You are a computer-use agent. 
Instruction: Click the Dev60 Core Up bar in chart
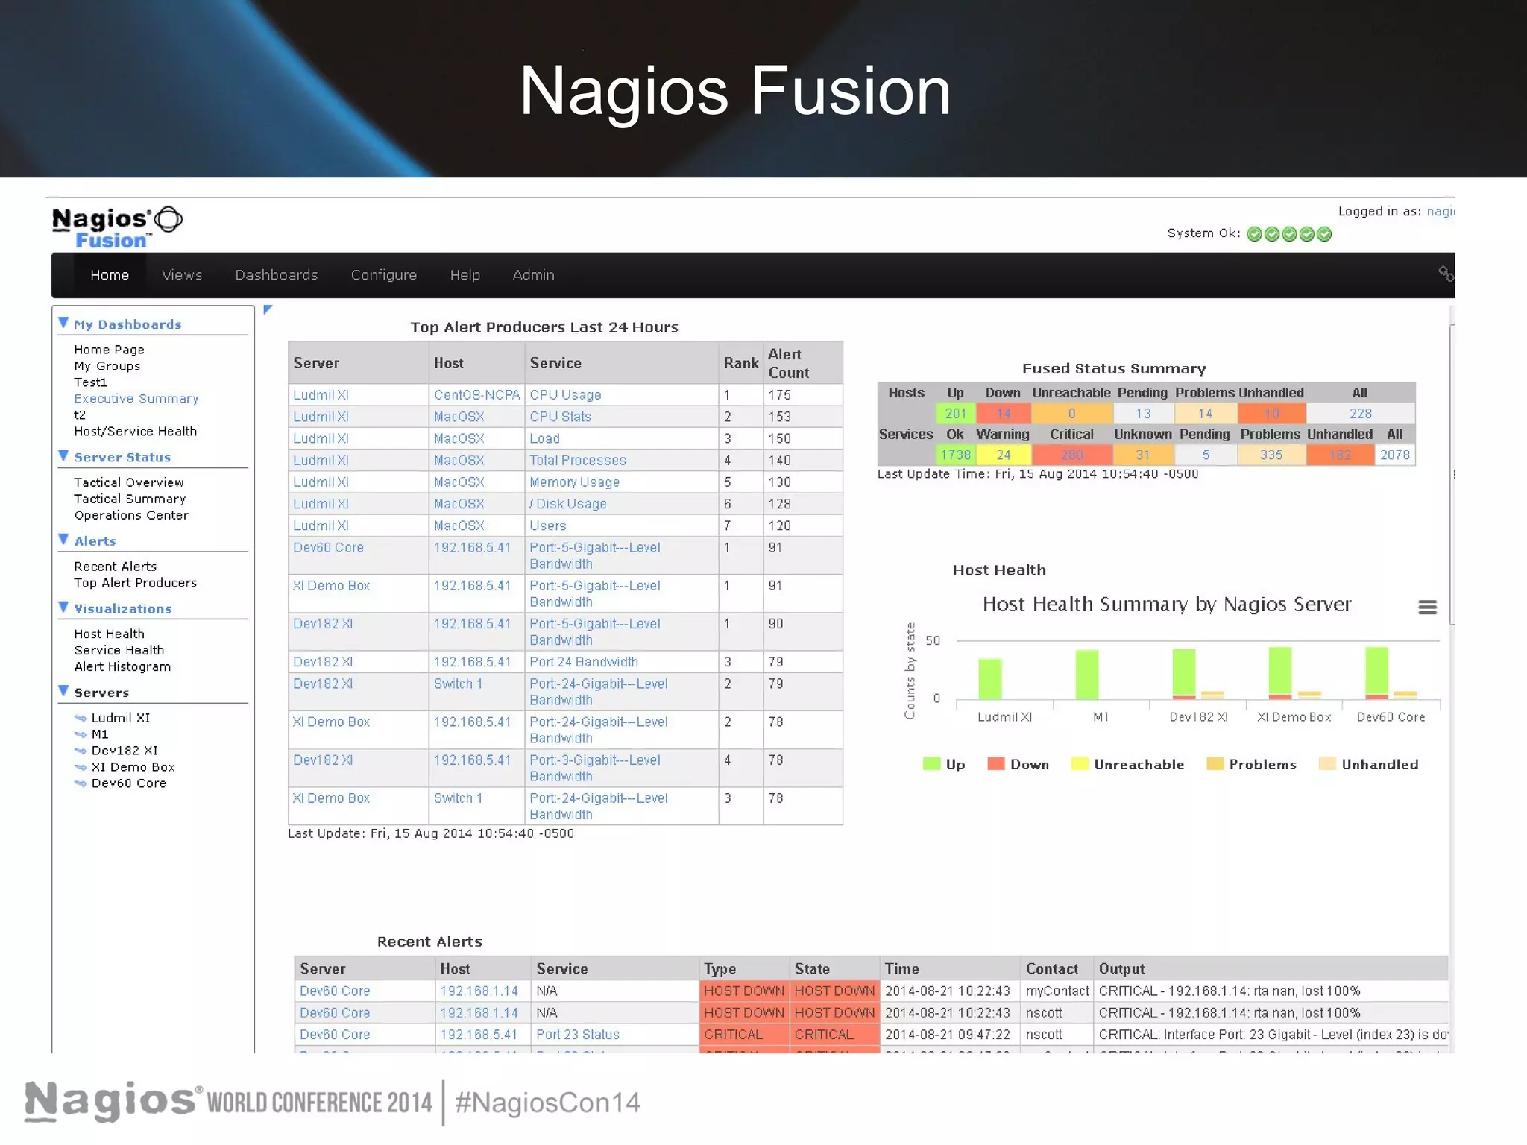click(1377, 671)
